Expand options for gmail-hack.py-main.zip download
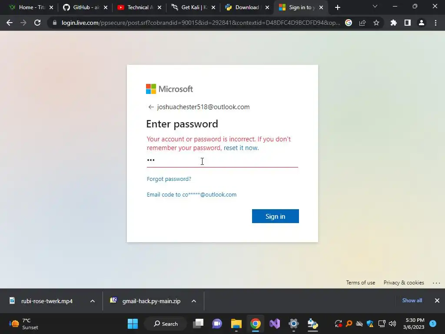The image size is (445, 334). (x=194, y=301)
